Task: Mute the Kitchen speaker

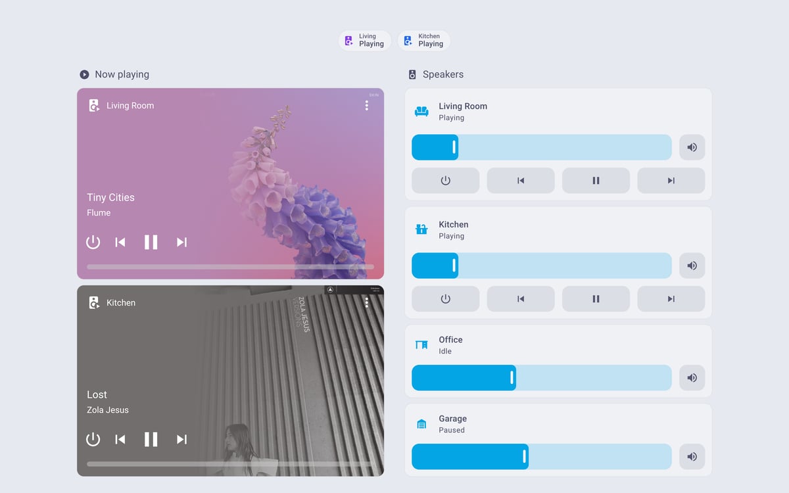Action: (x=692, y=266)
